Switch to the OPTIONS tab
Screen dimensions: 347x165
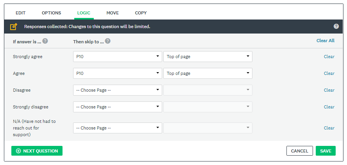click(x=51, y=13)
